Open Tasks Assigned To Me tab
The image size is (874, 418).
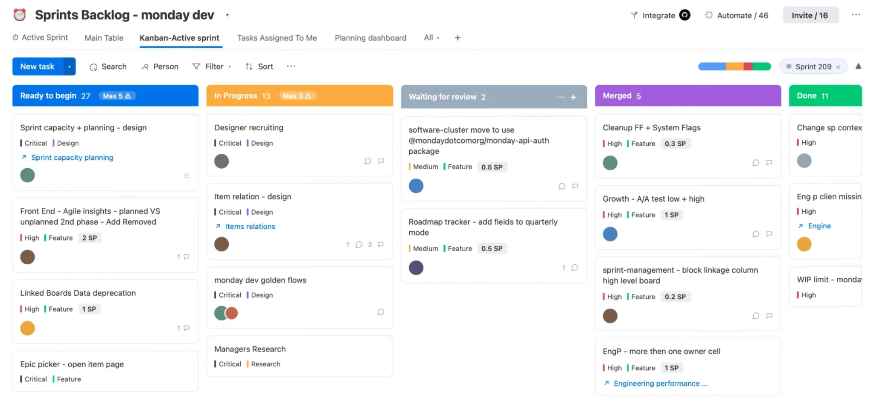coord(277,37)
